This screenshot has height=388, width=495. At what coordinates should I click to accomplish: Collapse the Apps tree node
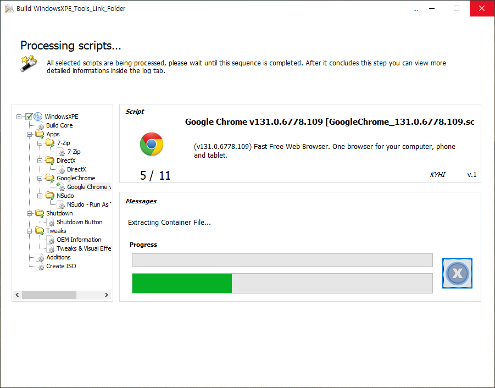point(29,135)
